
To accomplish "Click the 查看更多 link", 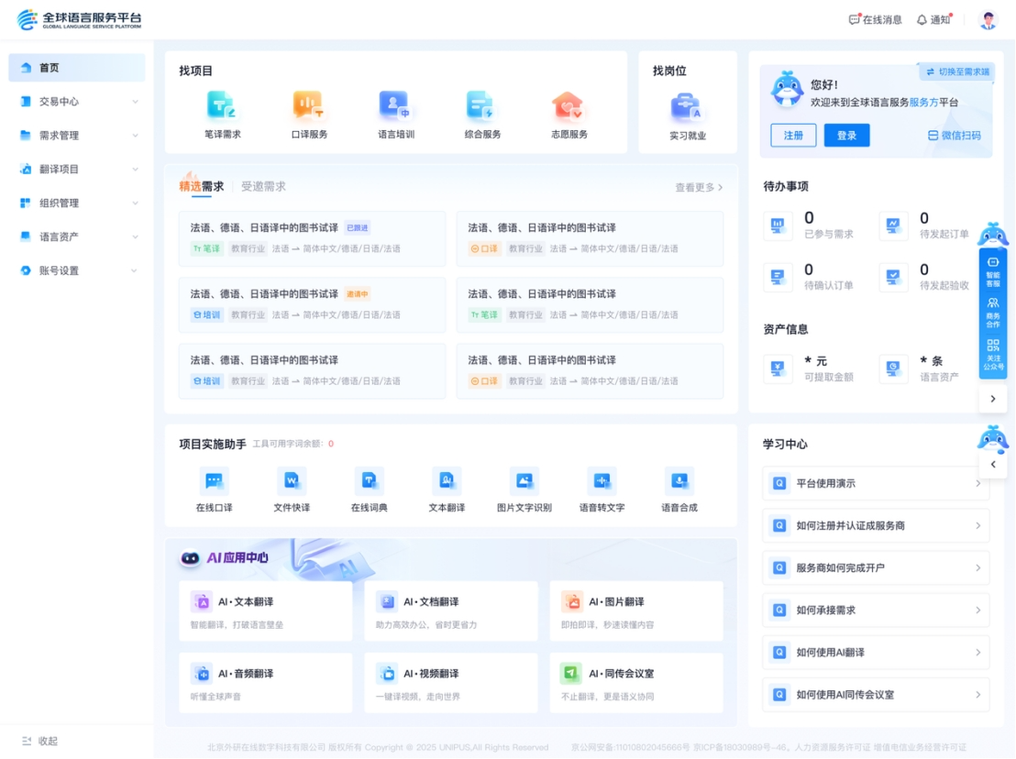I will (x=699, y=187).
